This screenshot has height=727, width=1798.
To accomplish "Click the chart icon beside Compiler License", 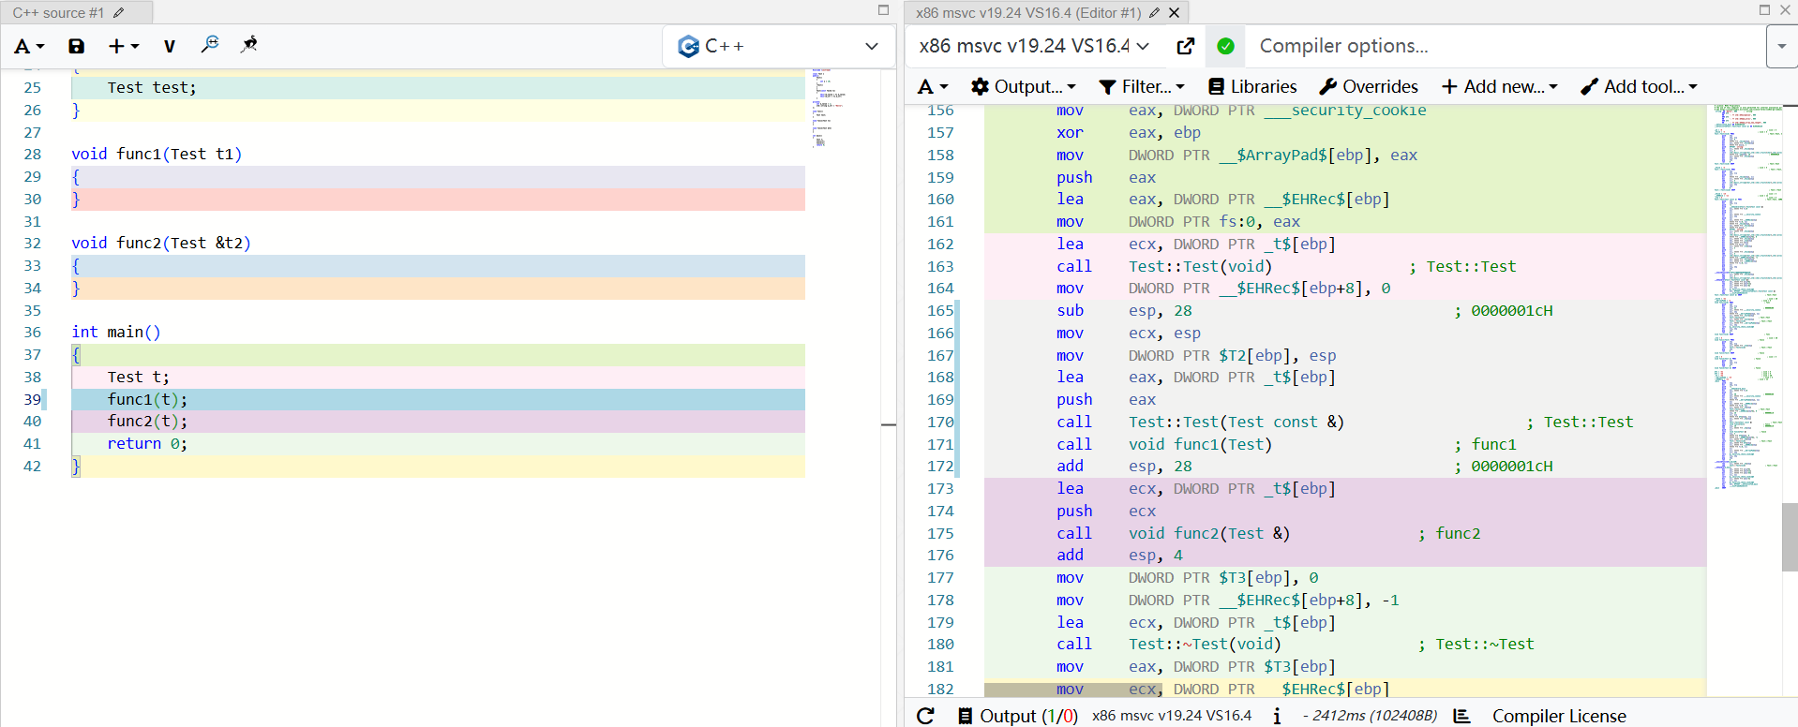I will 1461,716.
